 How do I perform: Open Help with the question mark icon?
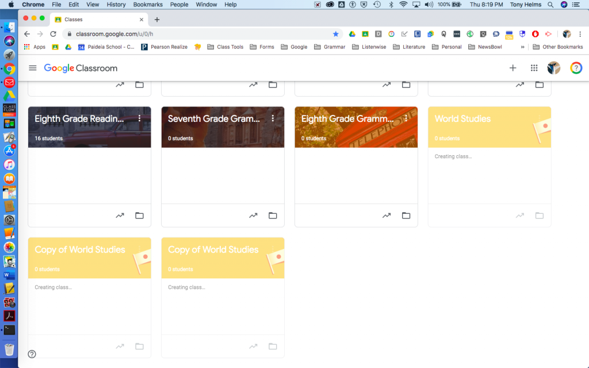[576, 68]
